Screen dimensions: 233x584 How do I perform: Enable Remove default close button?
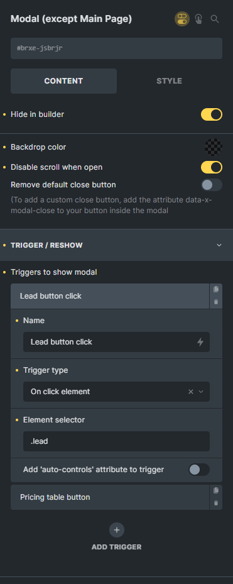pyautogui.click(x=212, y=185)
